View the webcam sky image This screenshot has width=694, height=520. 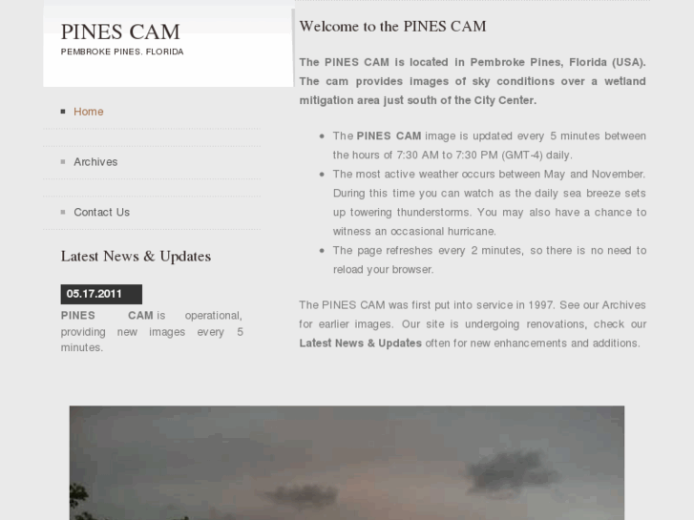tap(347, 463)
